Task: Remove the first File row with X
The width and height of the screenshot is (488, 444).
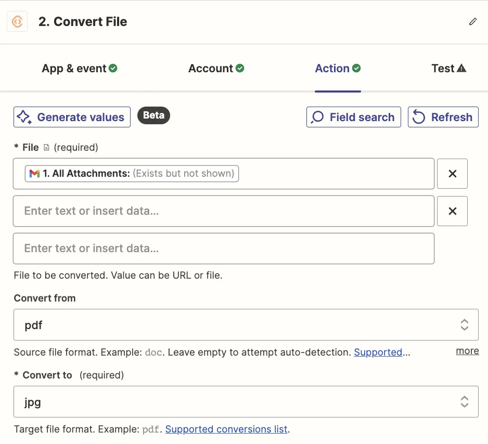Action: [x=452, y=174]
